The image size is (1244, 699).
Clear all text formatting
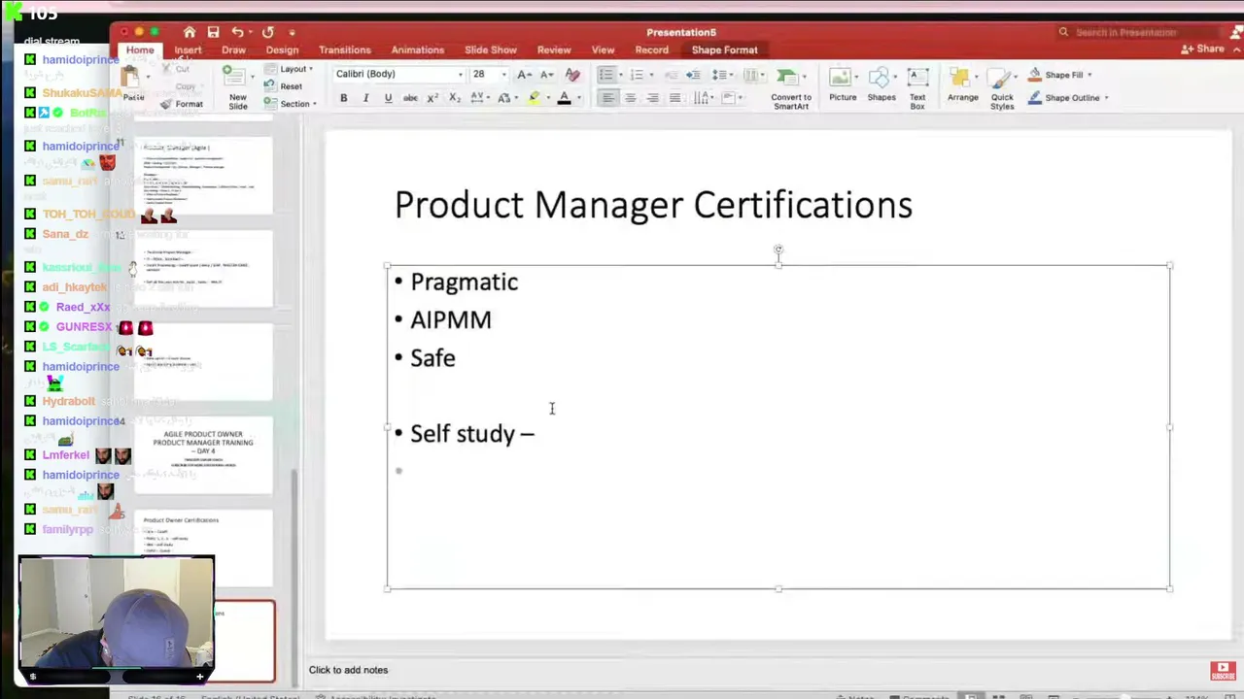point(572,75)
